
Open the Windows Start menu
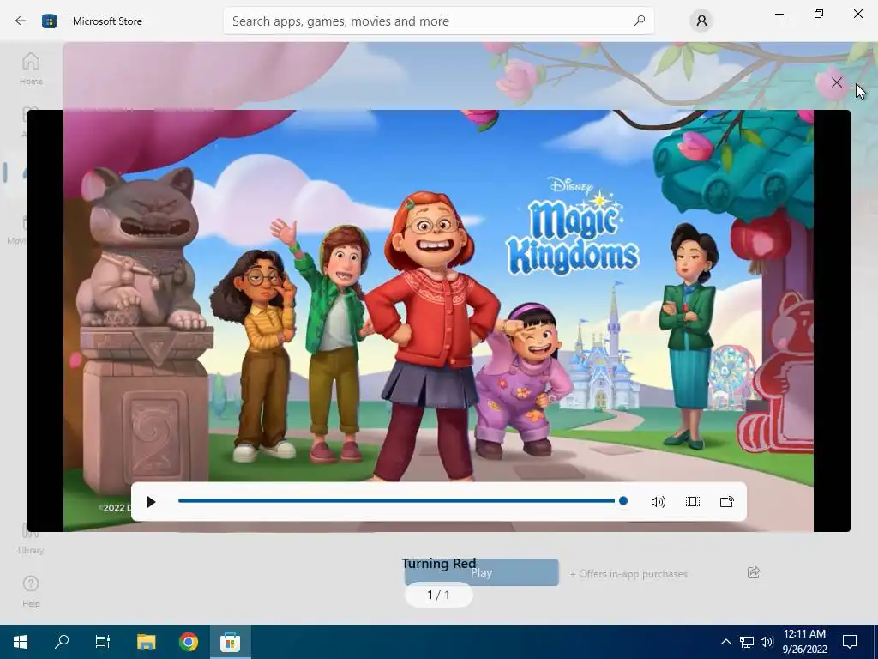[x=21, y=642]
